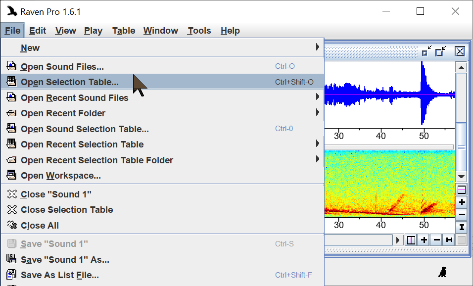Minimize the sound window with iconify button

pyautogui.click(x=426, y=51)
